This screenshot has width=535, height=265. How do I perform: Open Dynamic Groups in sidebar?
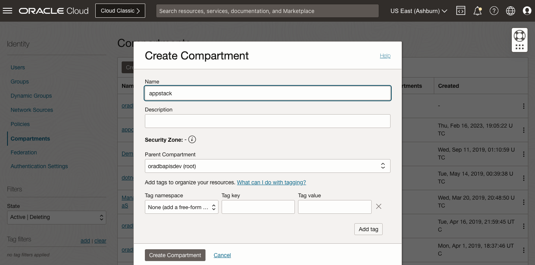31,96
